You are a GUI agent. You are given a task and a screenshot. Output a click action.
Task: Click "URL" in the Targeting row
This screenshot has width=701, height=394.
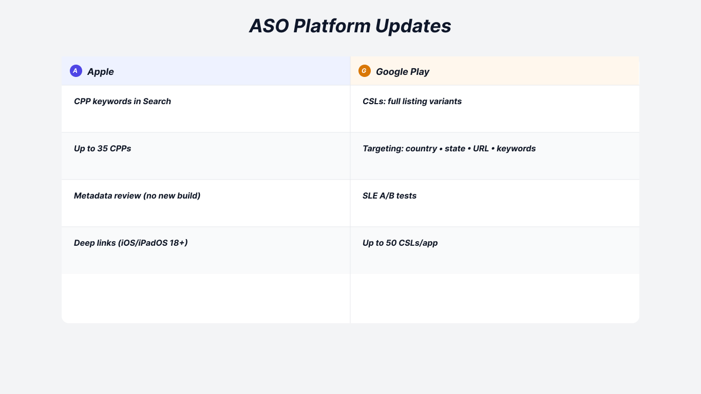coord(481,149)
